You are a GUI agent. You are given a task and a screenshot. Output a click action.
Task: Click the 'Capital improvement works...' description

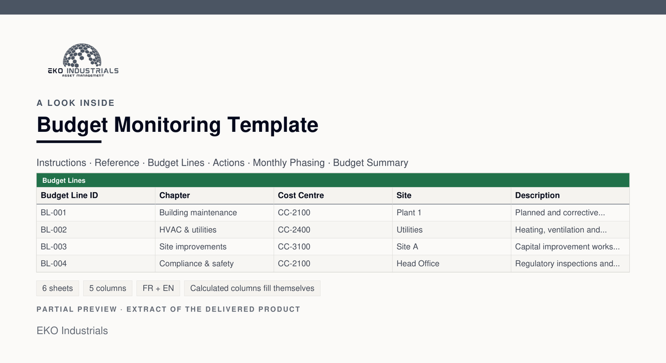tap(570, 247)
